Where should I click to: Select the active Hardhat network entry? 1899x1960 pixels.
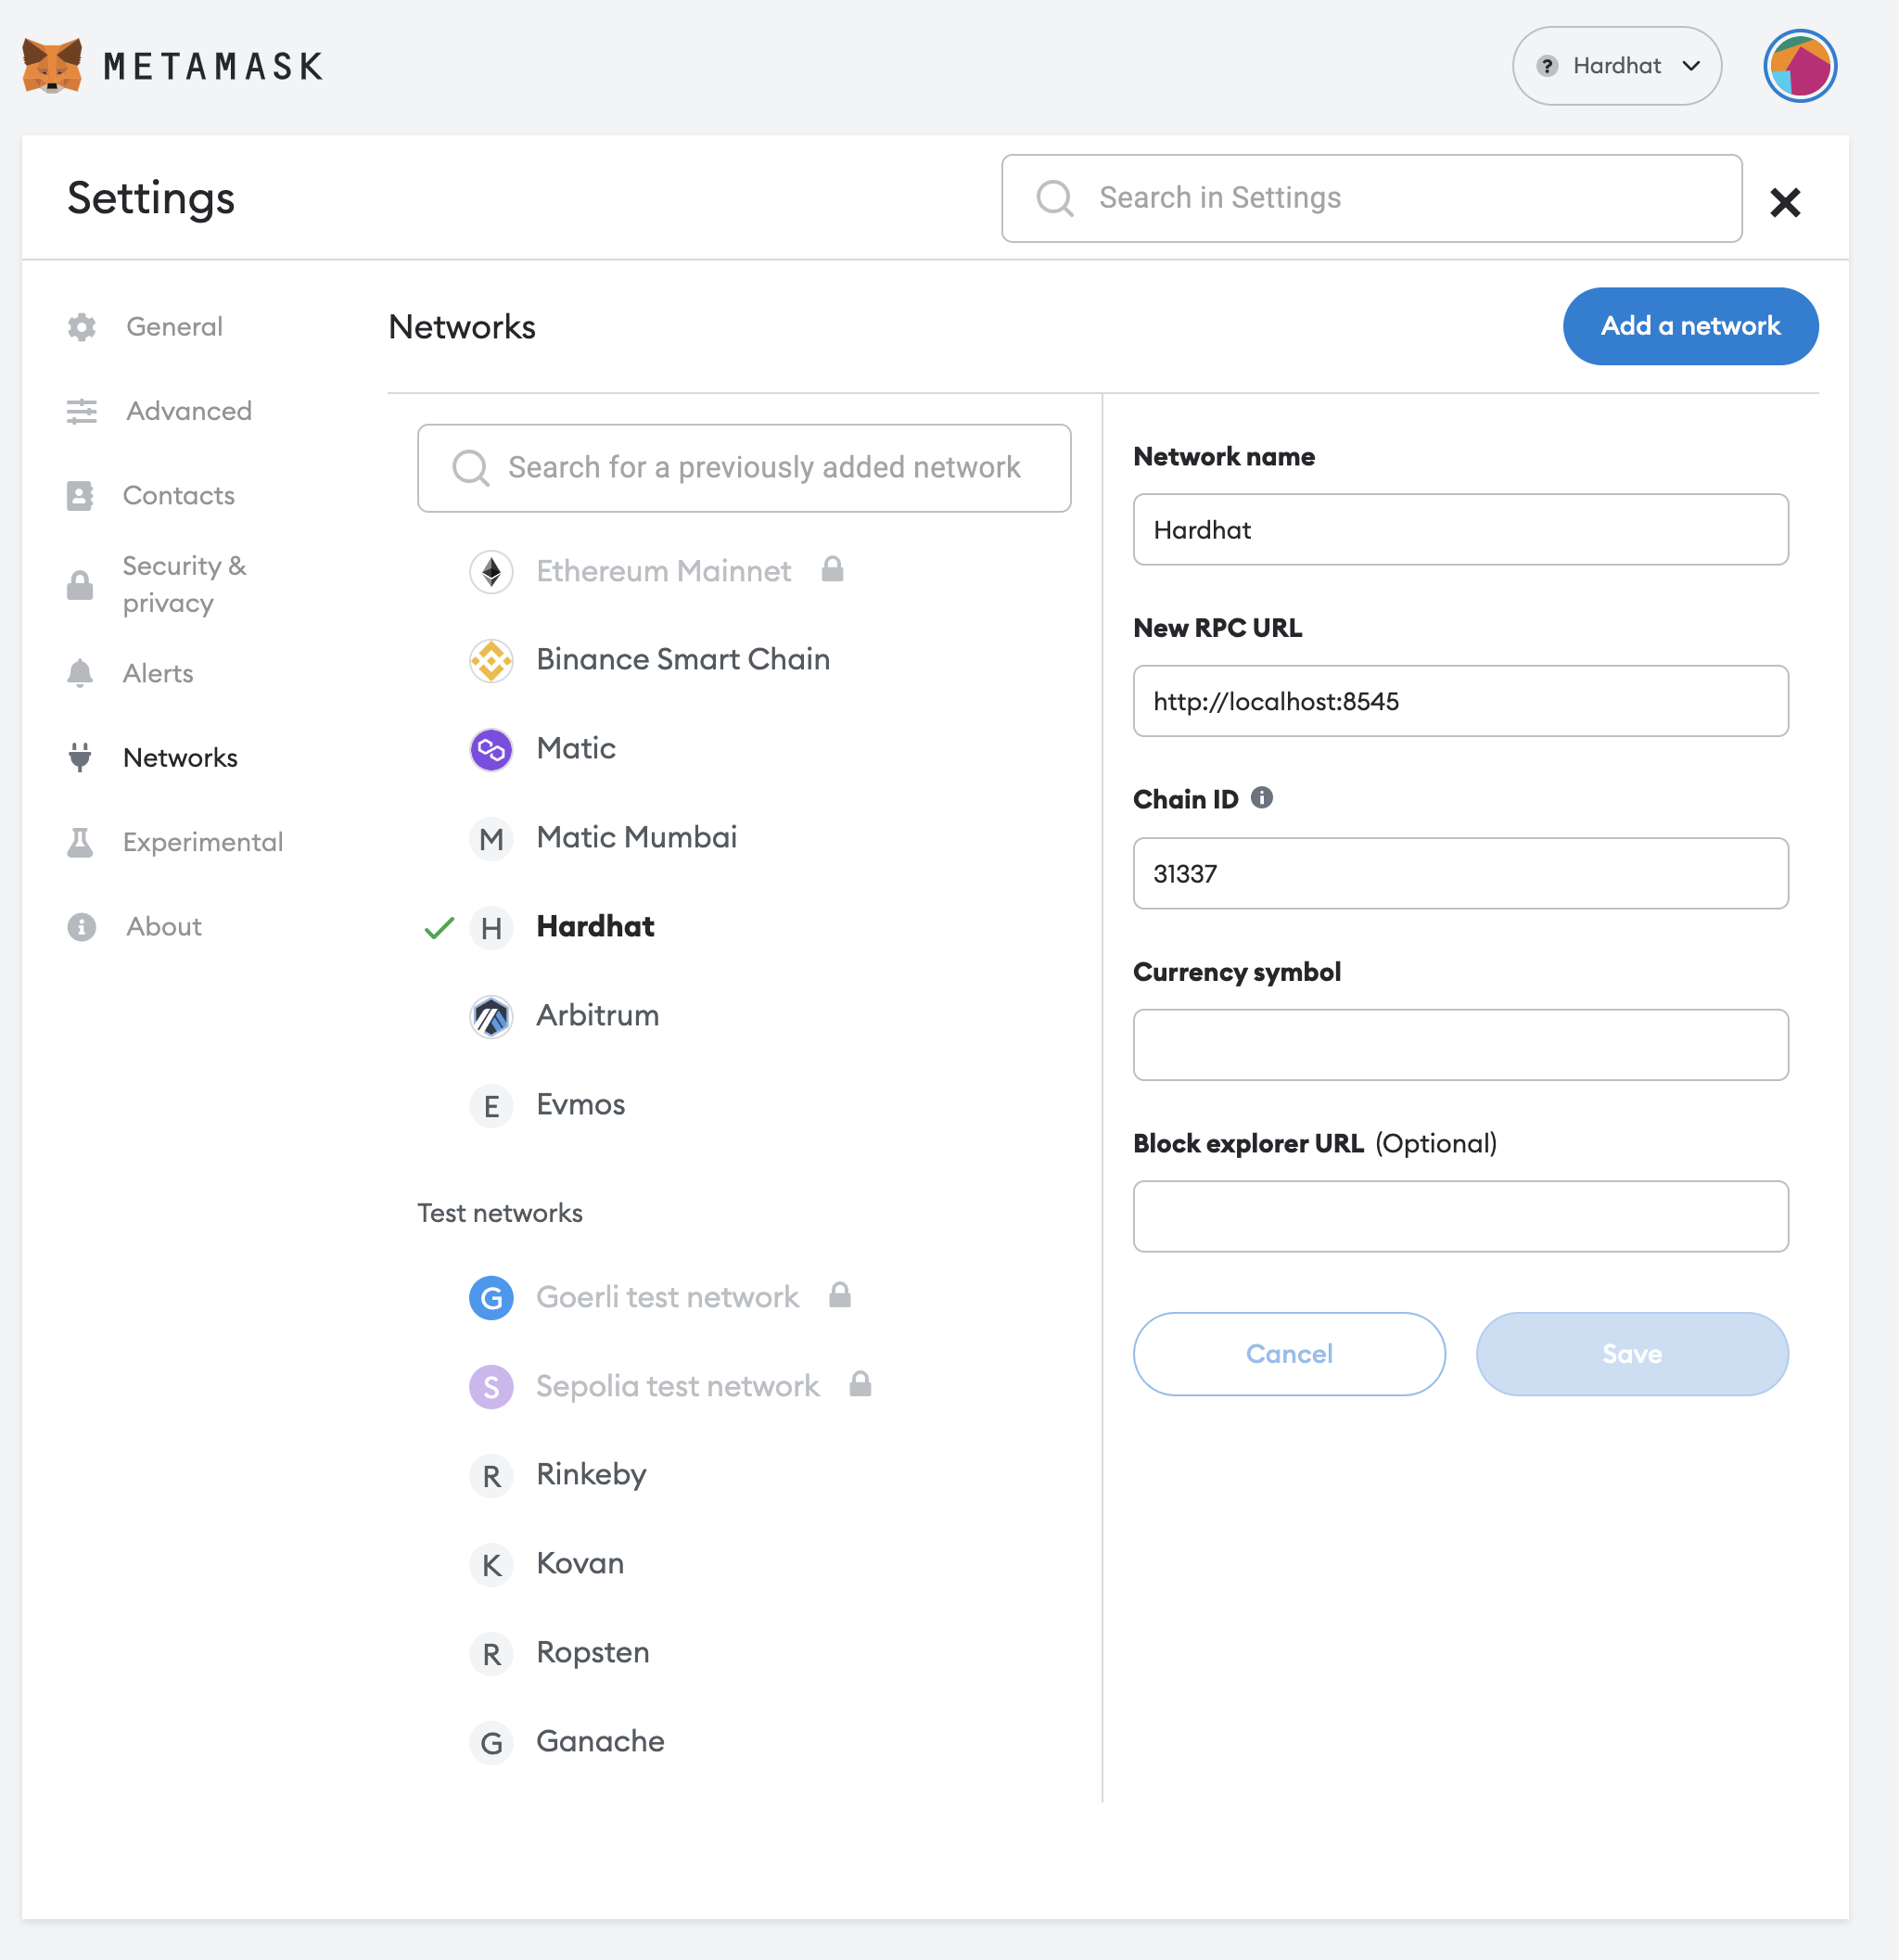tap(595, 927)
